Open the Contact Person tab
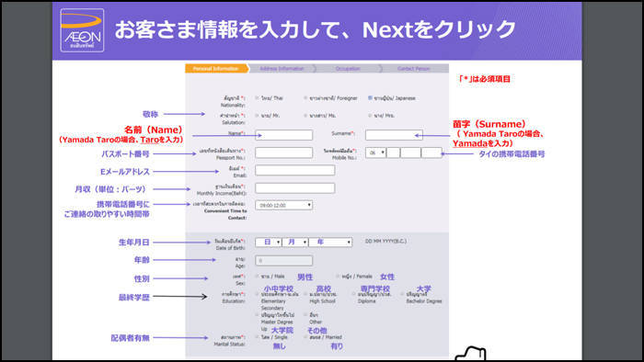 (x=414, y=69)
